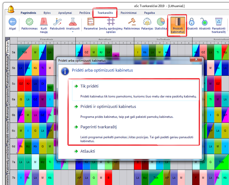Open the Tvarkaraštis ribbon tab
Screen dimensions: 229x185
(105, 13)
